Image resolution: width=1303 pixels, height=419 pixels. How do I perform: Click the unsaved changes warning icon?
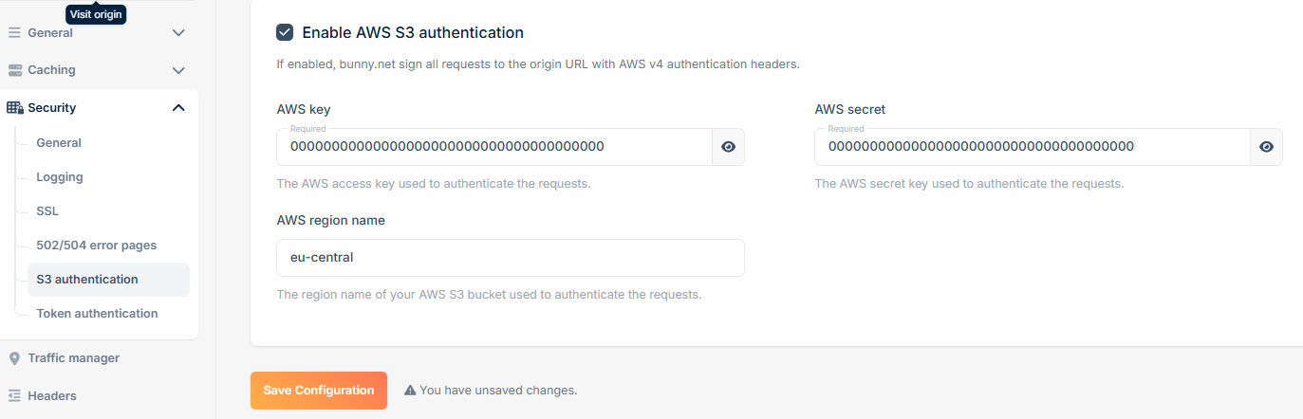pos(410,390)
